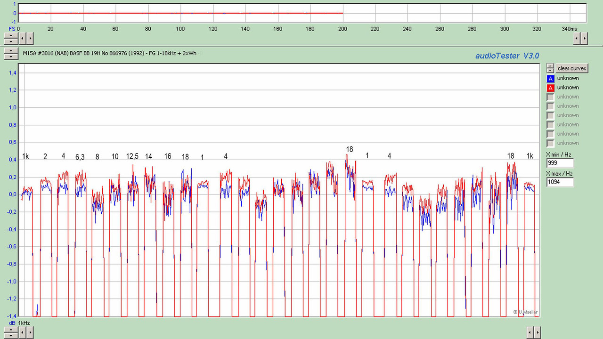The width and height of the screenshot is (603, 339).
Task: Click down arrow of stepper beside M15A title
Action: tap(10, 56)
